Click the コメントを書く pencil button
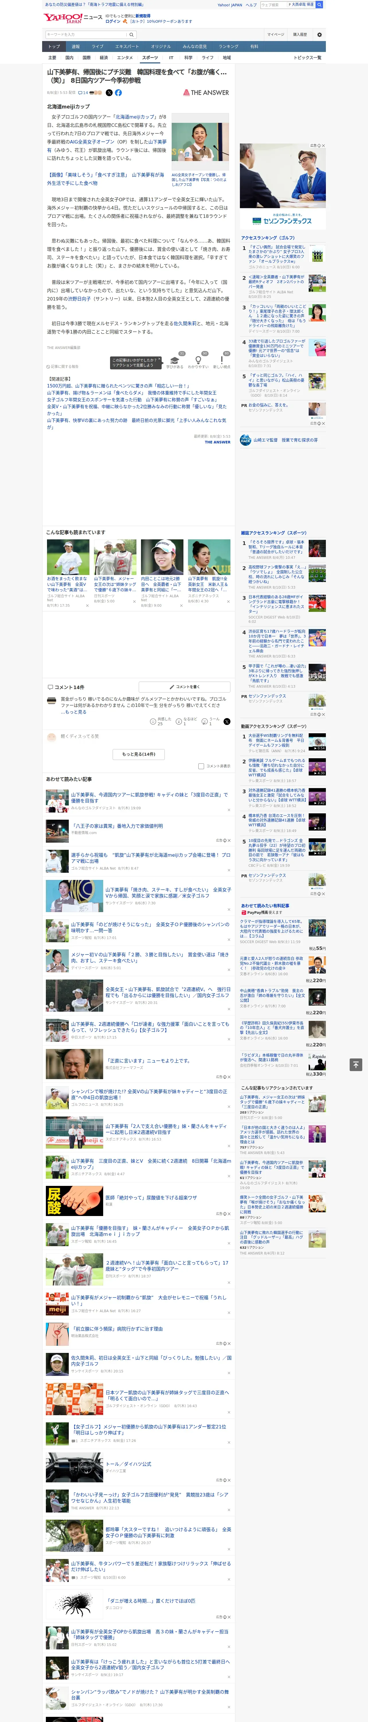This screenshot has width=368, height=1722. pyautogui.click(x=184, y=687)
